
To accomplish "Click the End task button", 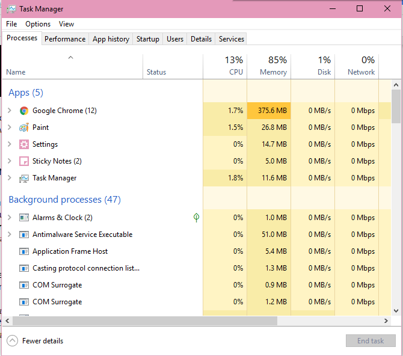I will coord(370,341).
